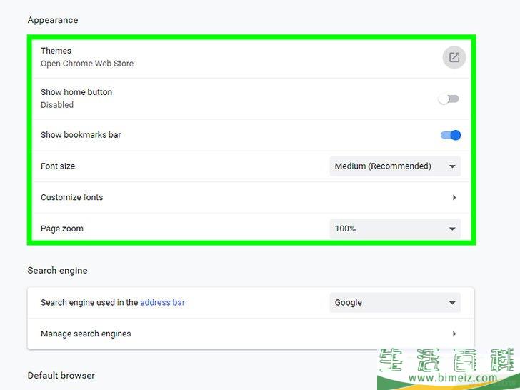
Task: Click the Font size label
Action: 58,166
